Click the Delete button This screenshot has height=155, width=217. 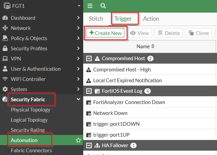[168, 33]
